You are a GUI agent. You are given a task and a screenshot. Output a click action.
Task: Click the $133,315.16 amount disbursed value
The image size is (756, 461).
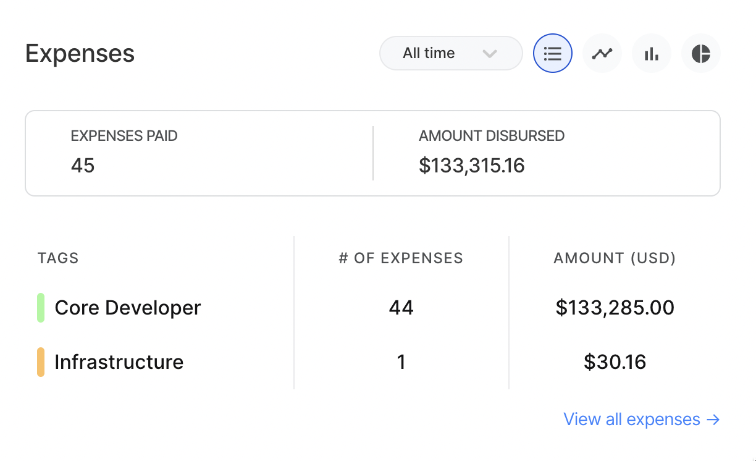coord(472,166)
